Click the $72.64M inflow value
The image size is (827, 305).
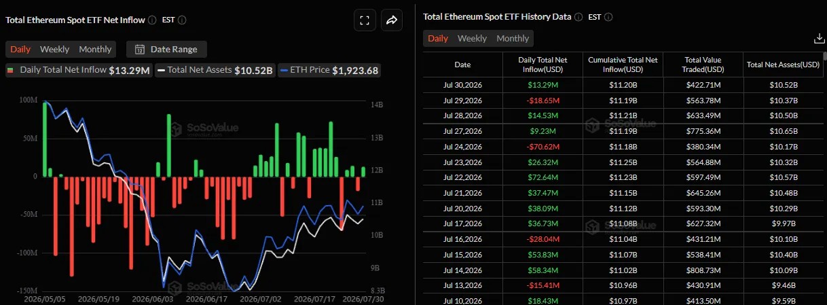(x=542, y=177)
